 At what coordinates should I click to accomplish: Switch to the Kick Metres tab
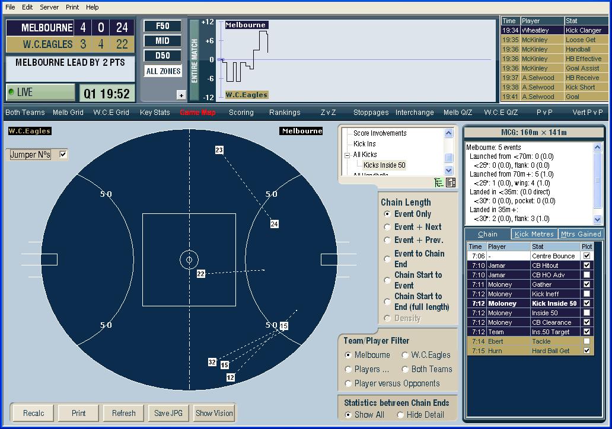click(x=534, y=234)
